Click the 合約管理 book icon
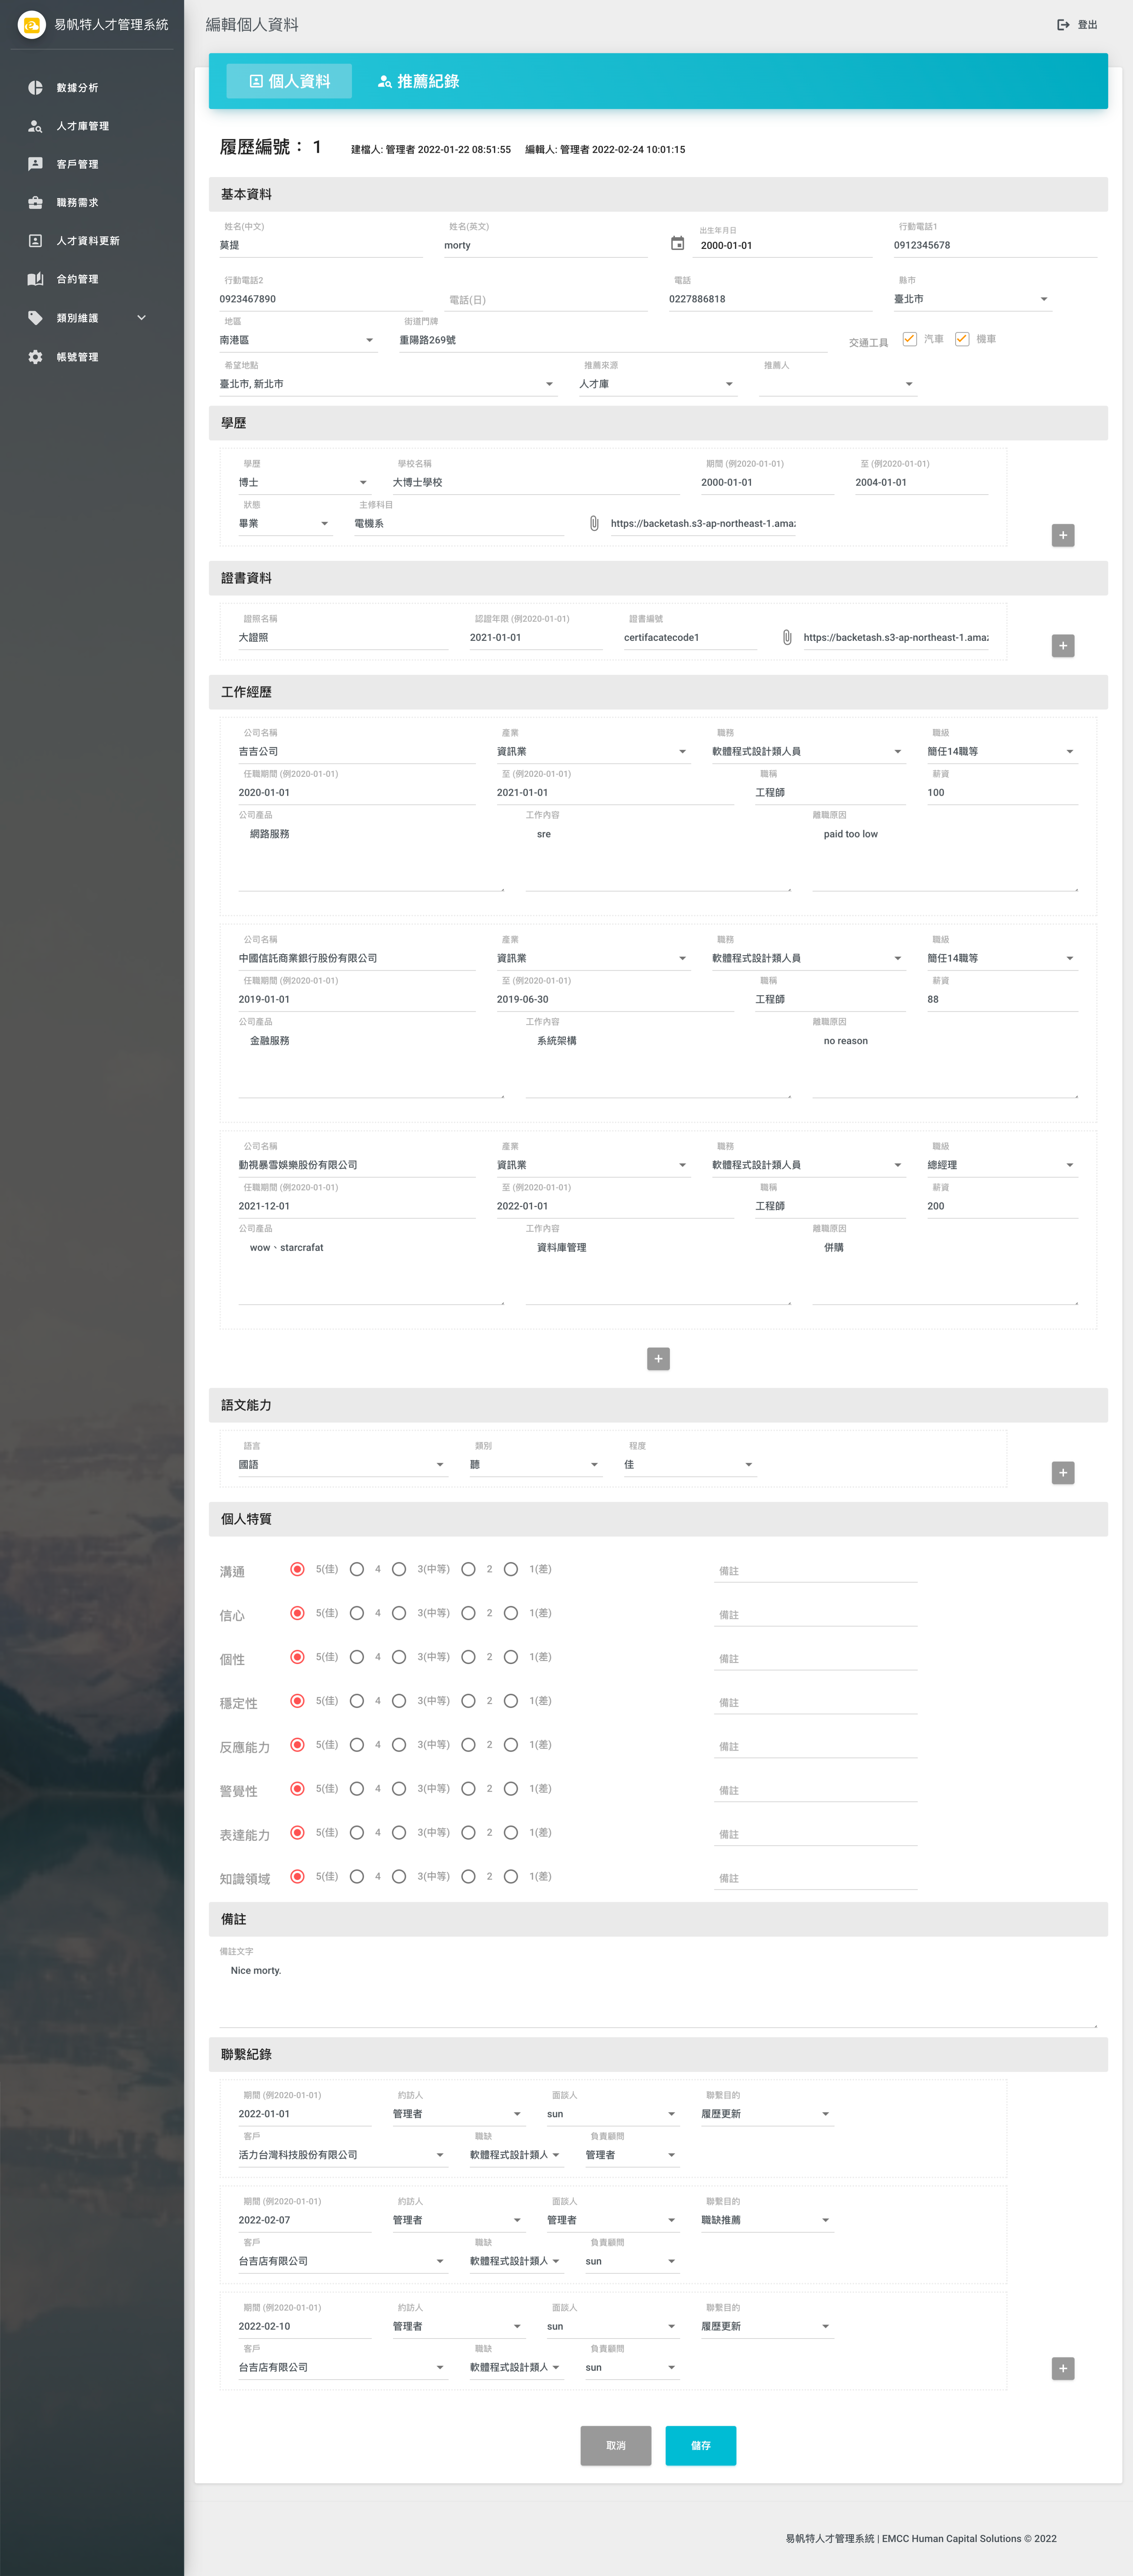 pos(35,279)
